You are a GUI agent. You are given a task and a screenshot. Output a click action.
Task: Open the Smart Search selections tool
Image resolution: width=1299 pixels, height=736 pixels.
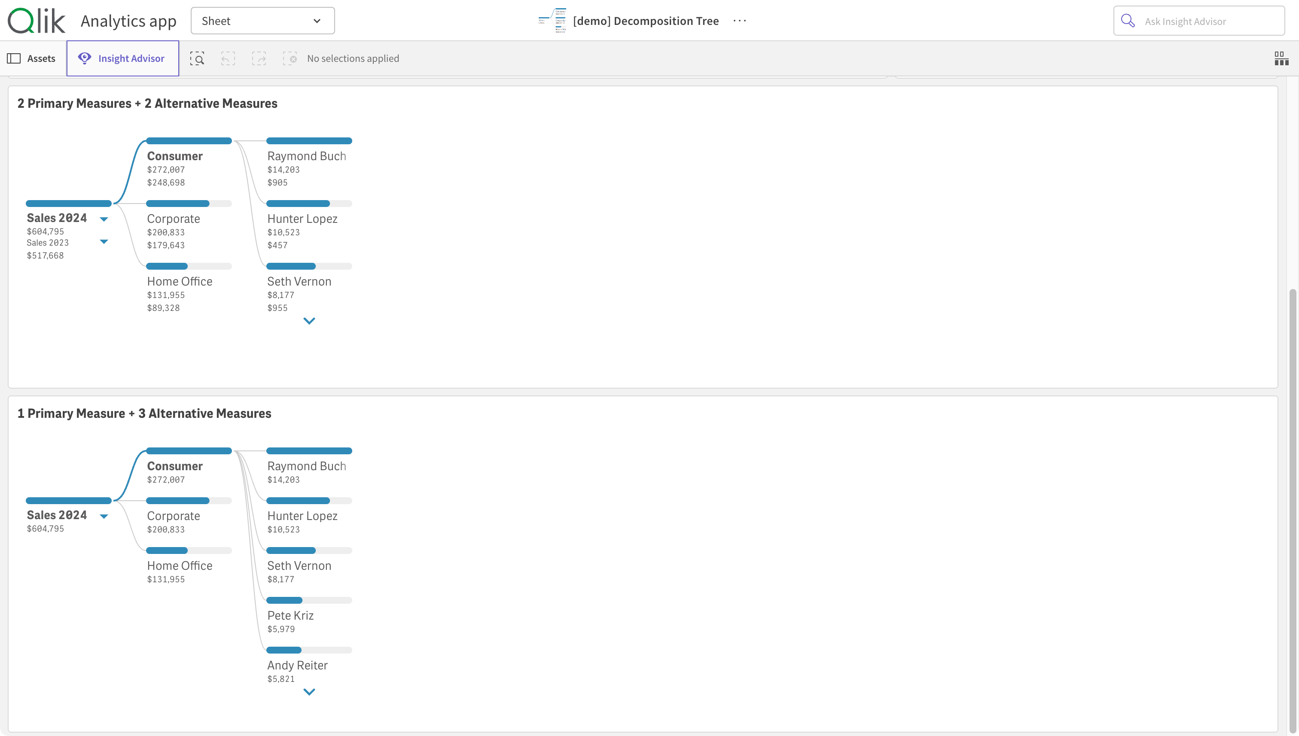point(197,59)
